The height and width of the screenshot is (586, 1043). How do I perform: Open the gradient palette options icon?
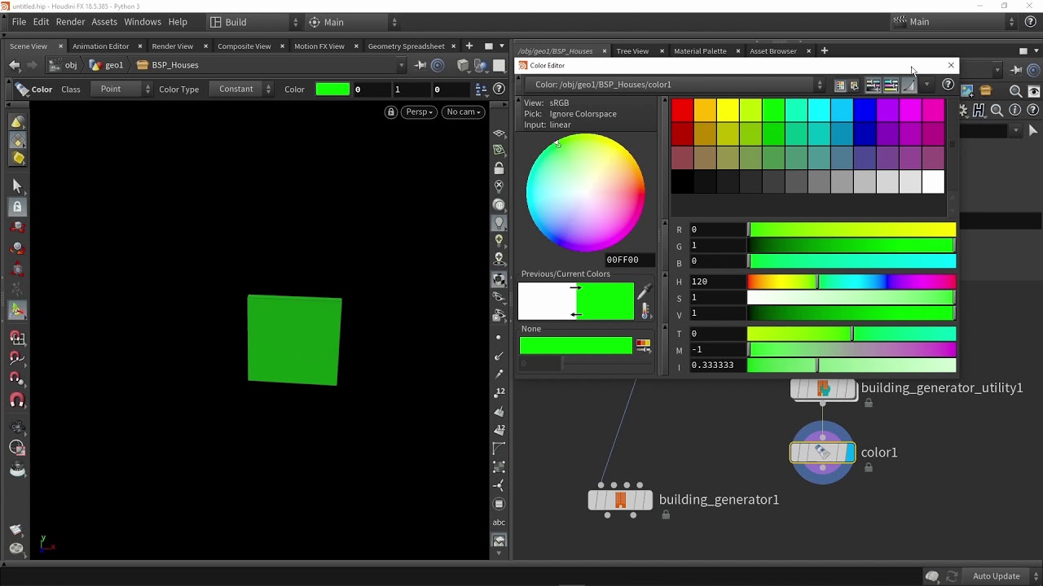pyautogui.click(x=643, y=346)
